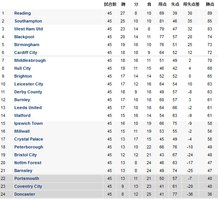Click Leeds United team name
This screenshot has width=218, height=199.
[x=28, y=108]
